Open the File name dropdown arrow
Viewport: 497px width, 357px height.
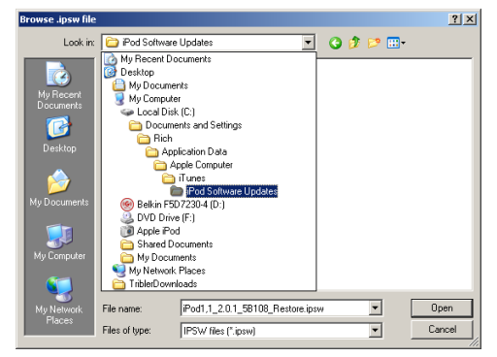(x=375, y=308)
